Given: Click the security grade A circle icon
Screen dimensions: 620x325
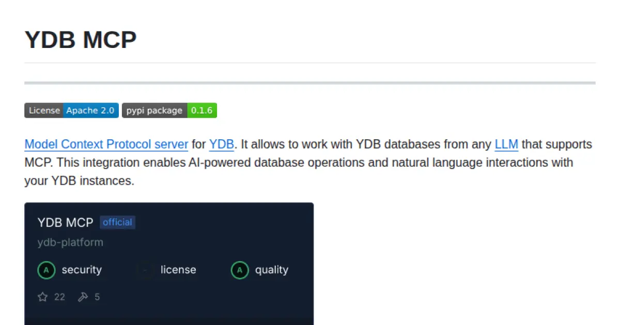Looking at the screenshot, I should click(x=47, y=270).
